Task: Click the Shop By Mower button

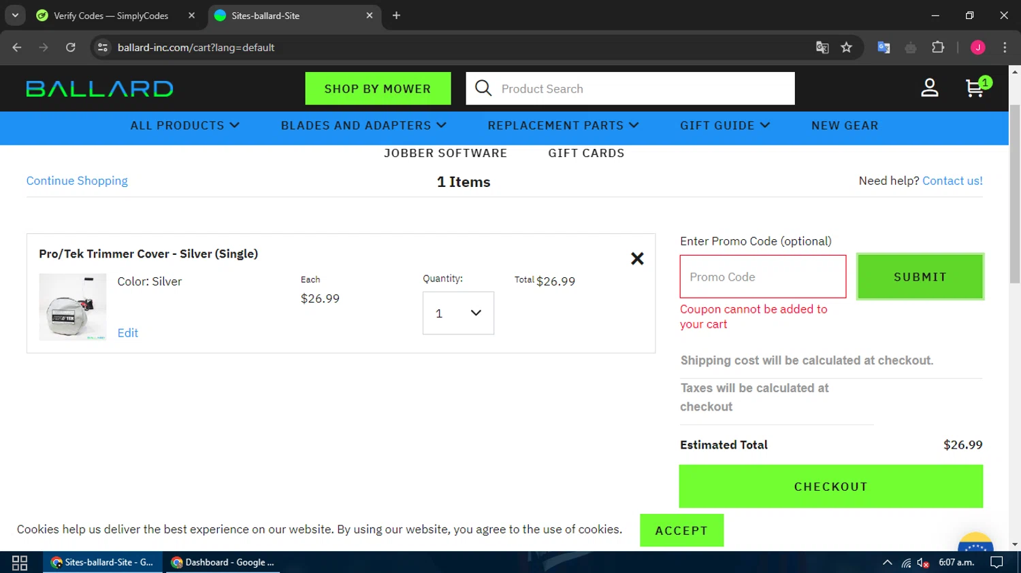Action: [378, 88]
